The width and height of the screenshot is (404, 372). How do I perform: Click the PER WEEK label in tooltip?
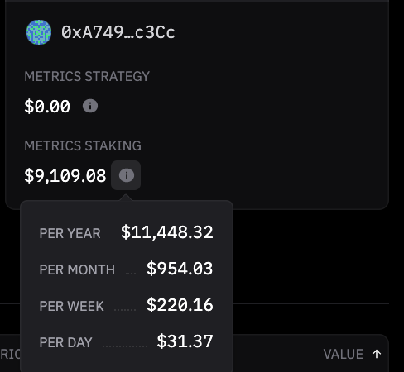click(71, 306)
